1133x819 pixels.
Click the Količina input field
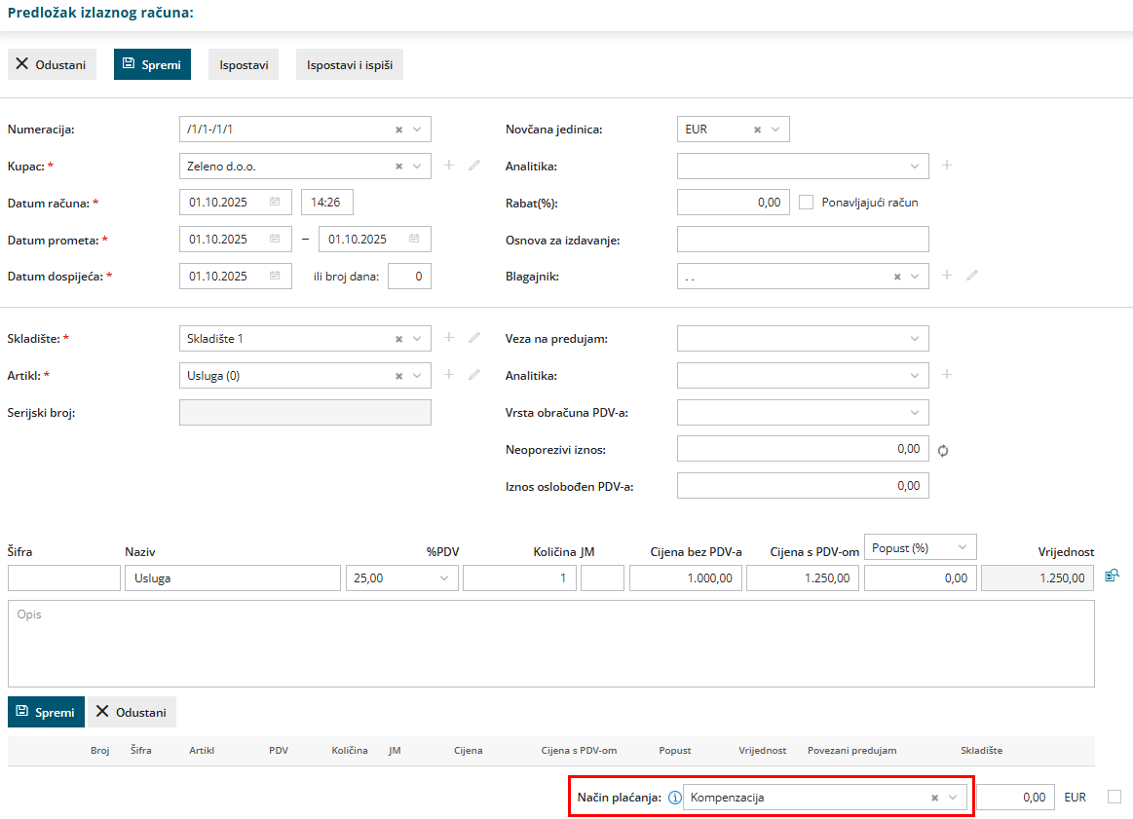point(519,577)
